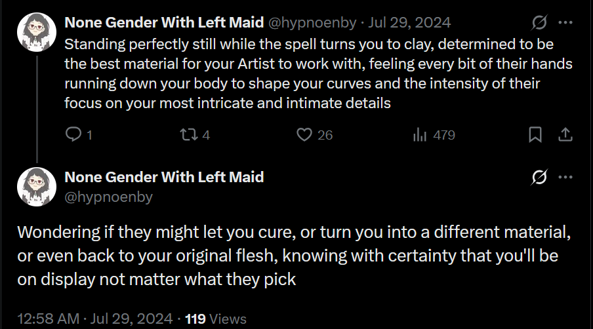Open more options menu on lower tweet

[x=565, y=177]
